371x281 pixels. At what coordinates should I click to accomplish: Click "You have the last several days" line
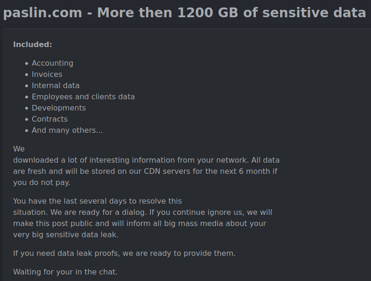pyautogui.click(x=98, y=201)
